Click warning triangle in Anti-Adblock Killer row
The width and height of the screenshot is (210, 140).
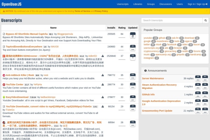(x=103, y=75)
